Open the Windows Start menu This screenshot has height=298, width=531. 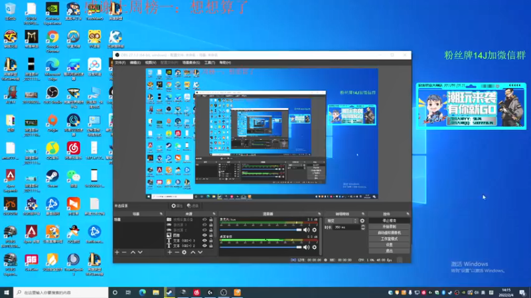coord(7,293)
